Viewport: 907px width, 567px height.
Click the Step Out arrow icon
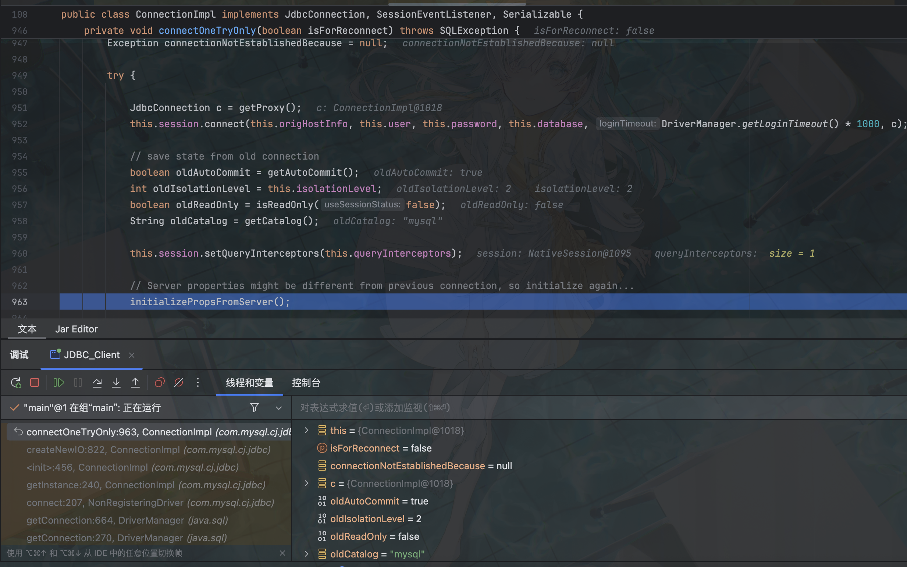(x=135, y=382)
